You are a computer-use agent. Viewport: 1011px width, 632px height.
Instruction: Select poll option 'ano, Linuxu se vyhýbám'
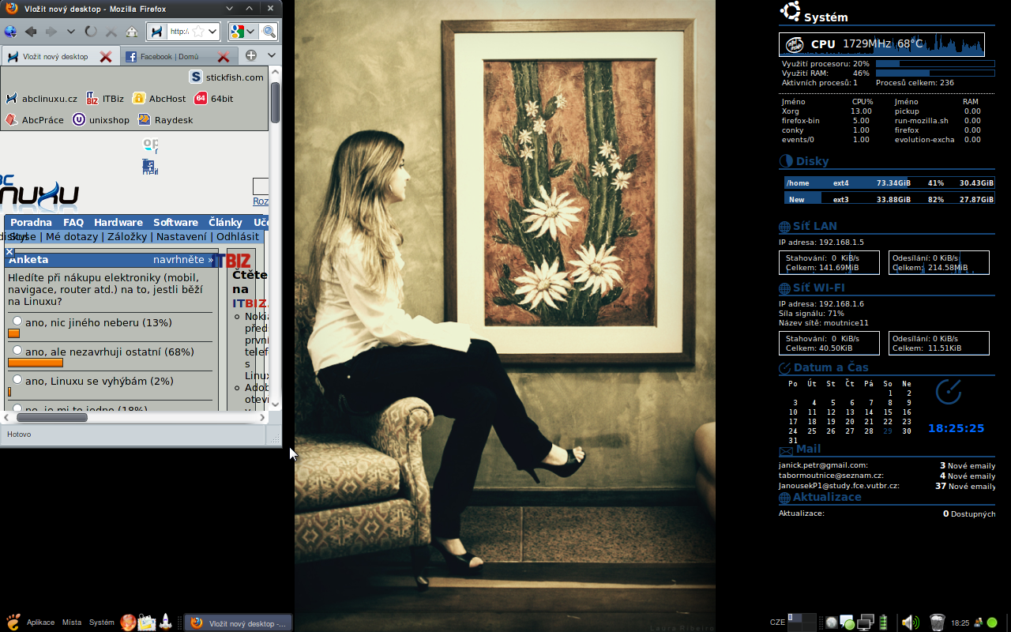(17, 380)
